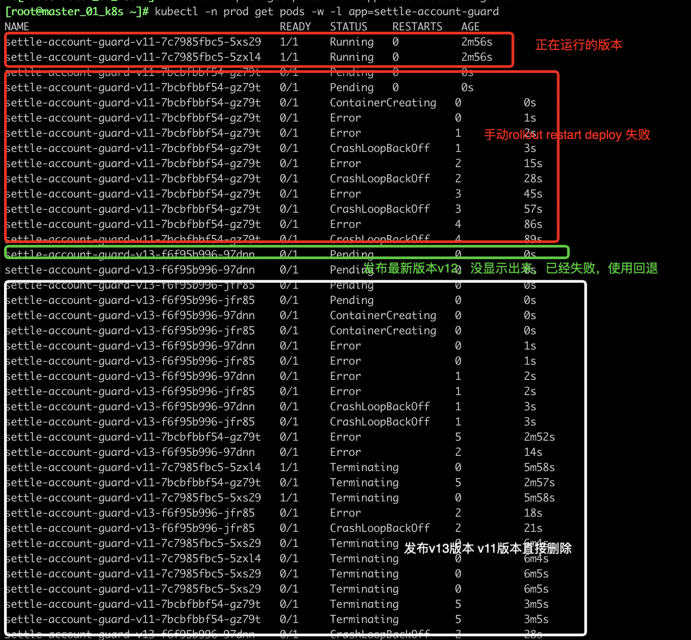
Task: Click the 2m52s age value
Action: pos(539,437)
